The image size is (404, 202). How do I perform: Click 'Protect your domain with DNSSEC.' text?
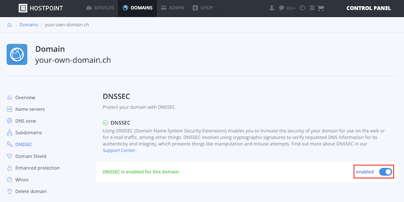pos(139,107)
